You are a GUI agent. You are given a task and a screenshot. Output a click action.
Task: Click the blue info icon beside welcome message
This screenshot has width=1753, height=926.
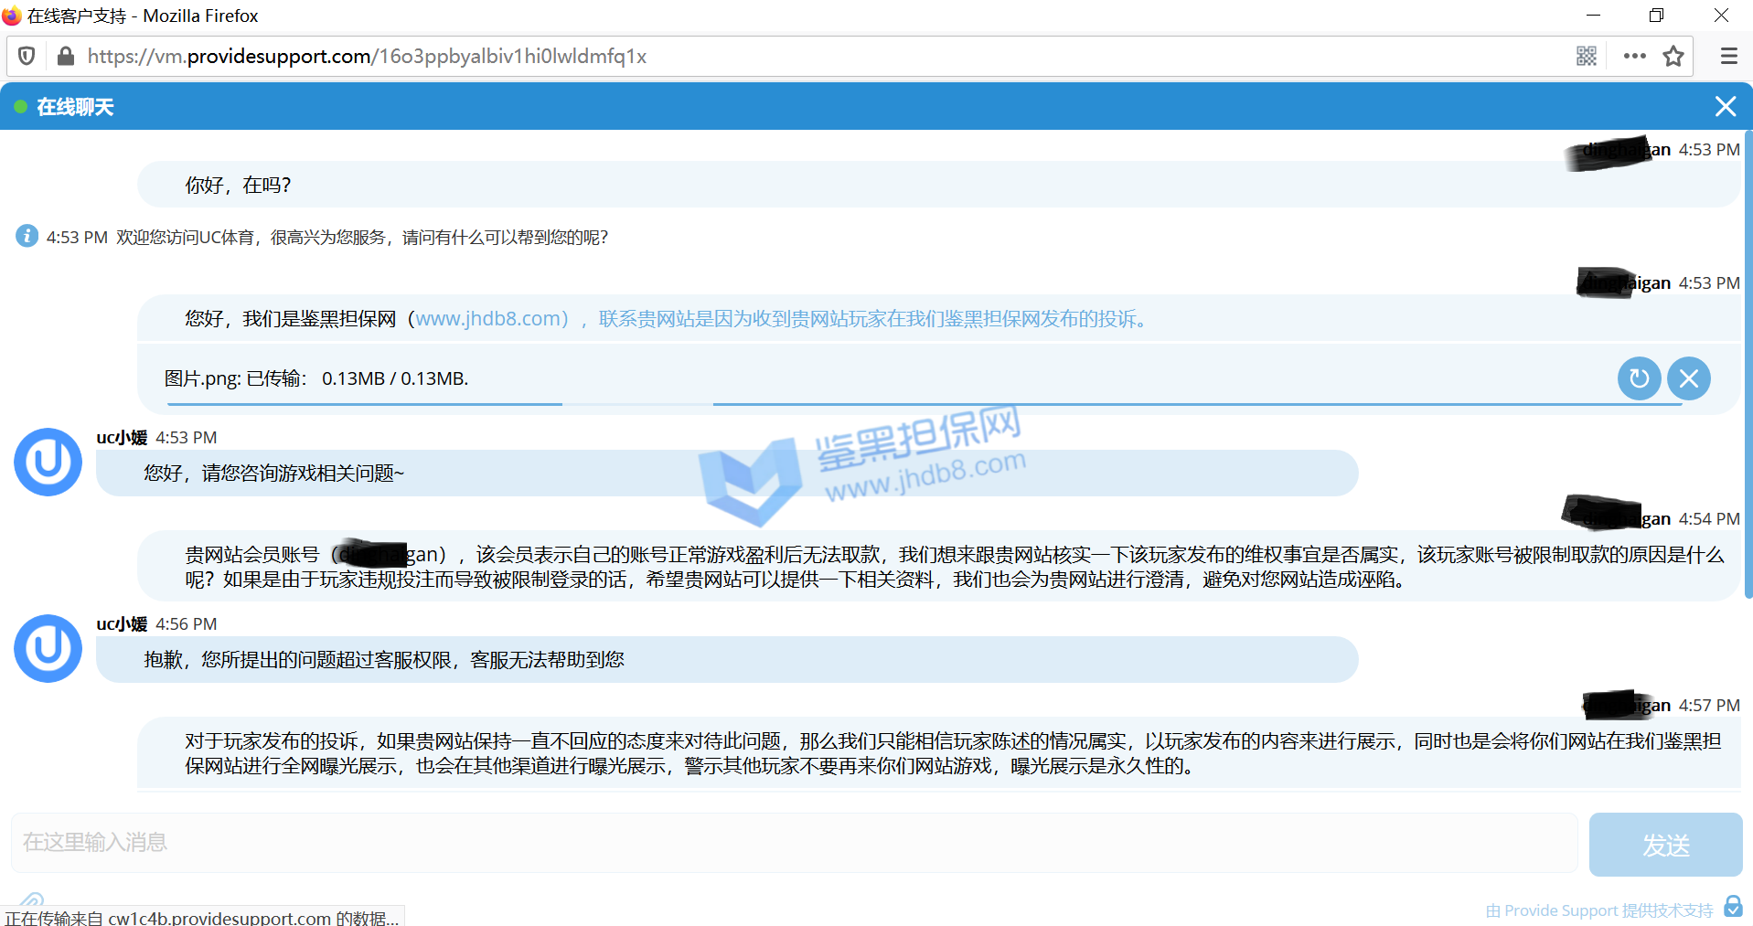pyautogui.click(x=27, y=236)
